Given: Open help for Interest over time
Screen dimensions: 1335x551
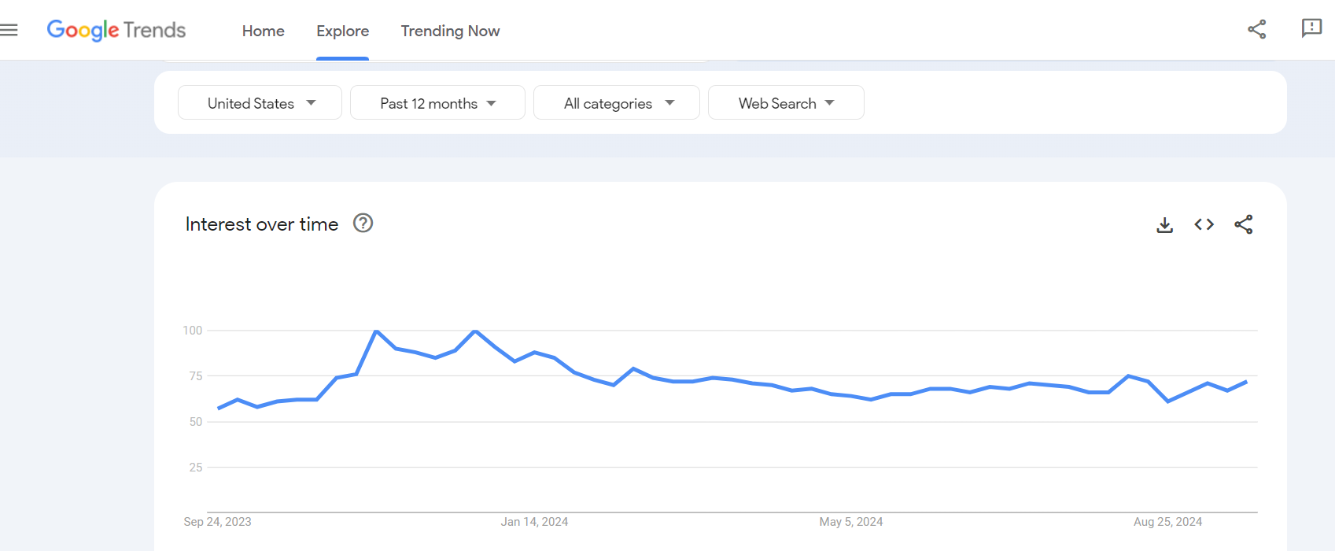Looking at the screenshot, I should point(363,224).
